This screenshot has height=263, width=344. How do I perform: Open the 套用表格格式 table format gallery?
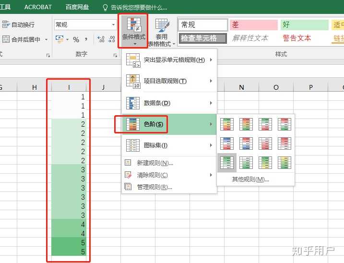162,33
